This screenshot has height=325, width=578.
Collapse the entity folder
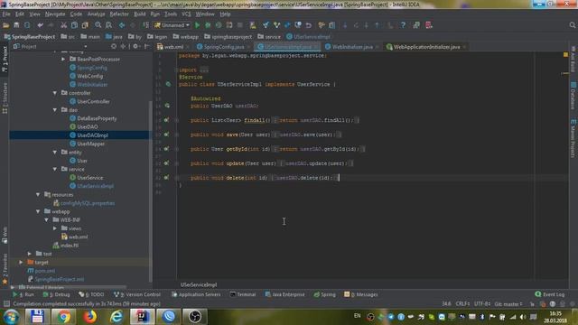coord(55,153)
